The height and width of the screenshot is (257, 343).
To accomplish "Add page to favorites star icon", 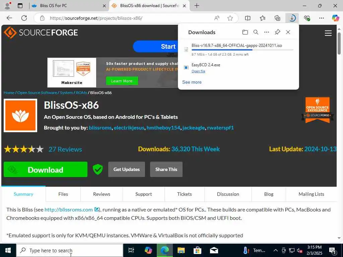I will pos(230,18).
